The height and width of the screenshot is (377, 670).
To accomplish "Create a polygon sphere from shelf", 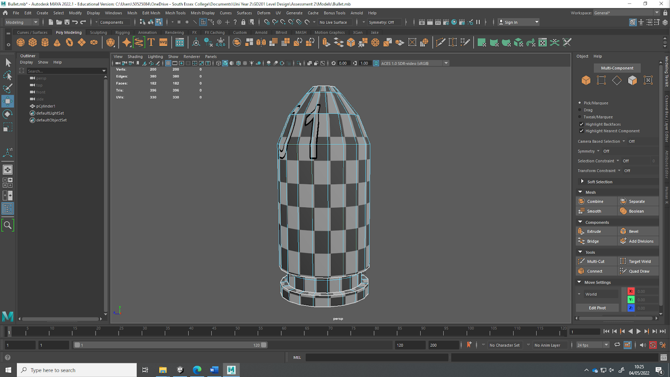I will point(21,42).
